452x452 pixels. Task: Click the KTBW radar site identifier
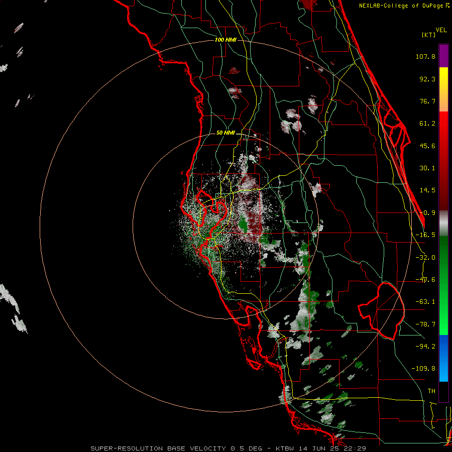click(x=285, y=448)
